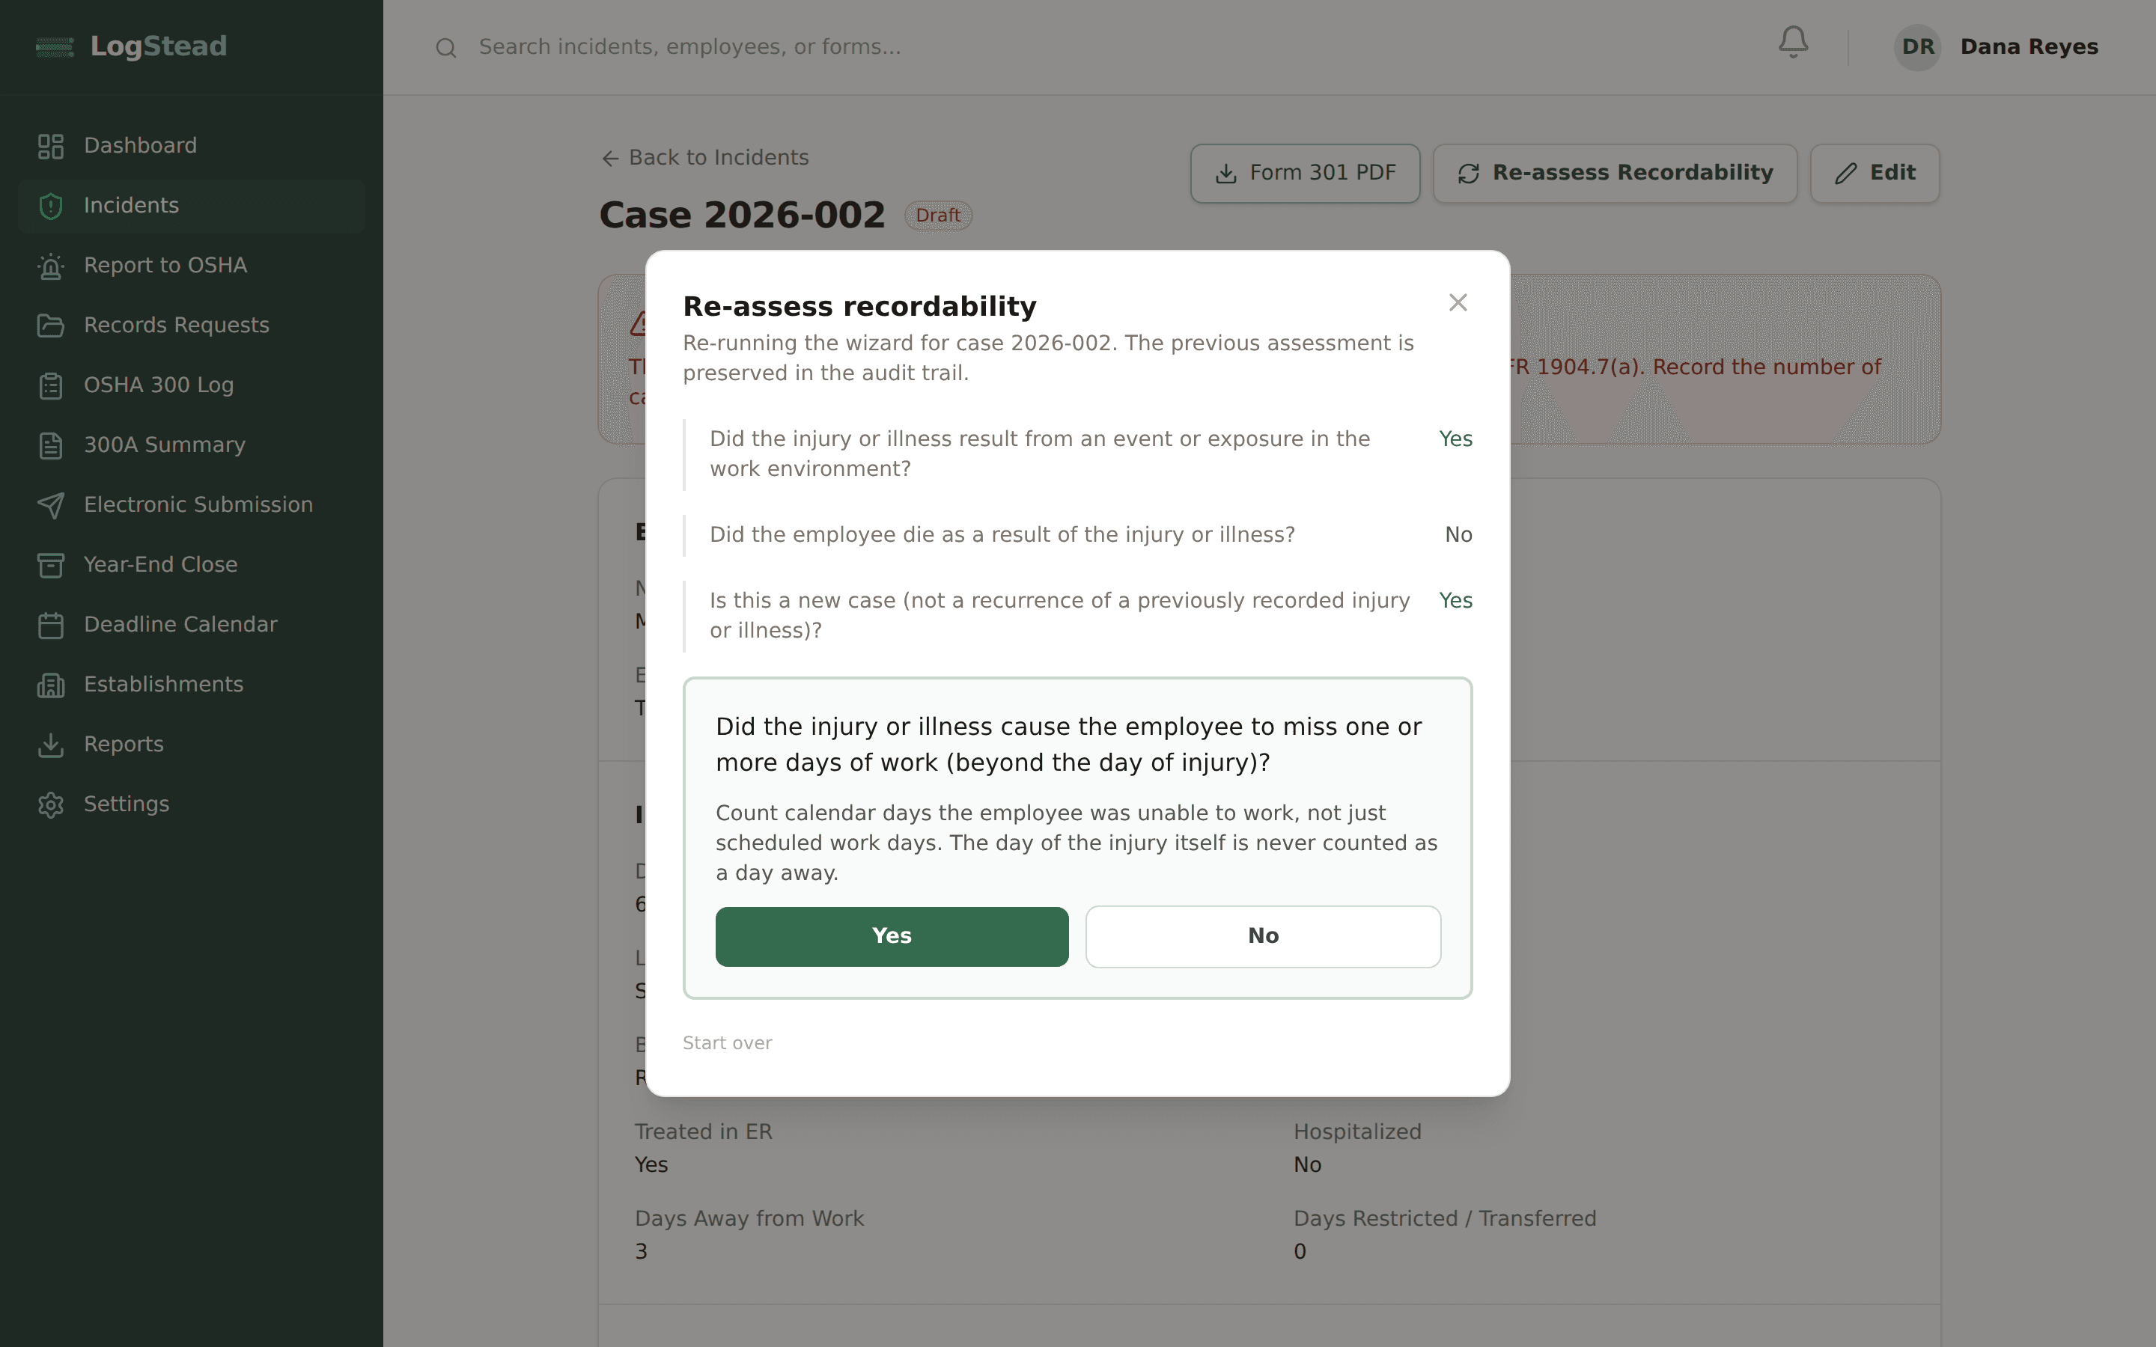2156x1347 pixels.
Task: Click the search magnifier icon
Action: click(x=445, y=48)
